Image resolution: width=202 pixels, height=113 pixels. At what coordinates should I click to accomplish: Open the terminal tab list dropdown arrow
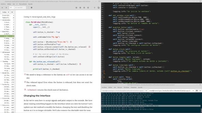[200, 91]
